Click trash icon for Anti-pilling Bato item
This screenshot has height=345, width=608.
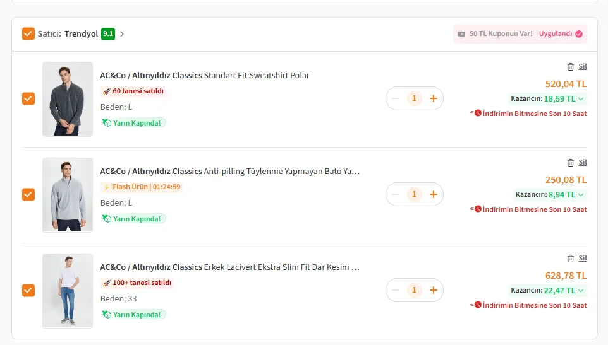point(570,163)
